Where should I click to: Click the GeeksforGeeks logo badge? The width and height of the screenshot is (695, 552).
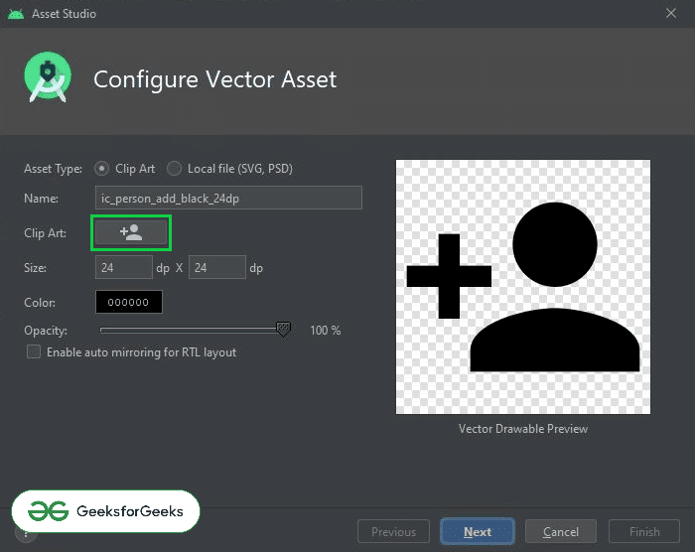click(105, 511)
